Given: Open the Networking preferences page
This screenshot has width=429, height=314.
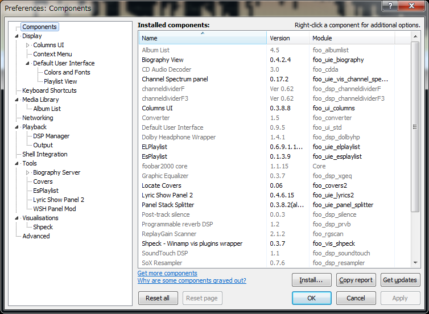Looking at the screenshot, I should tap(38, 118).
